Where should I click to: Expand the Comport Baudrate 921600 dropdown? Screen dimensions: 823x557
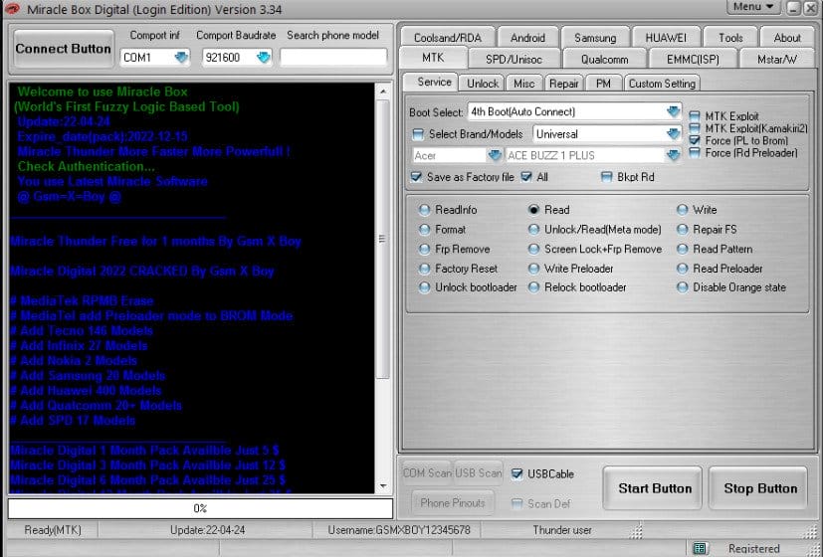[x=264, y=57]
